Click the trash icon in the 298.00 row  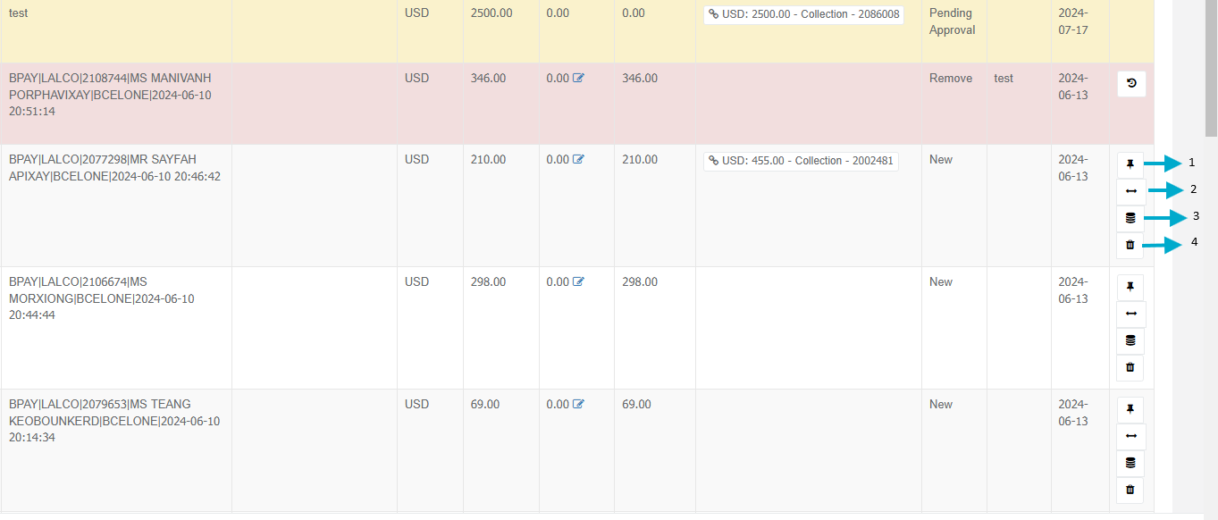click(1130, 367)
